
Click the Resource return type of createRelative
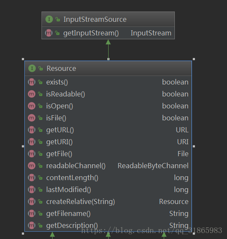[174, 201]
